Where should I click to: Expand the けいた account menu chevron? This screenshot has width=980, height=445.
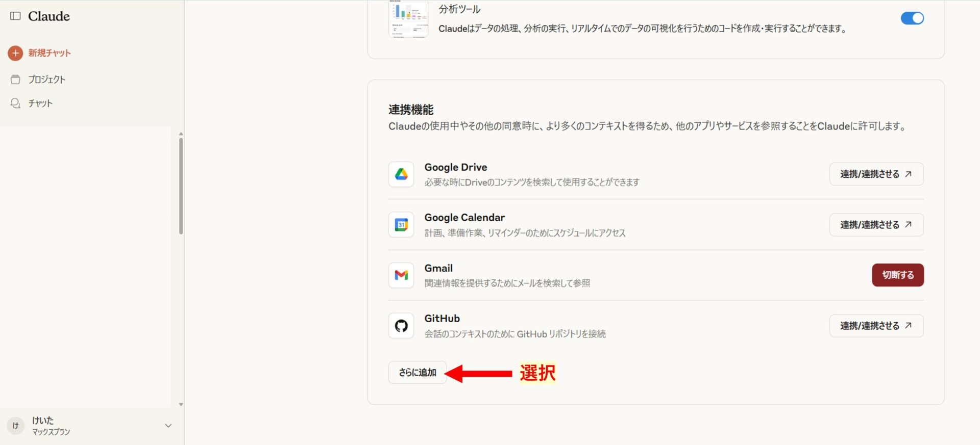click(168, 426)
